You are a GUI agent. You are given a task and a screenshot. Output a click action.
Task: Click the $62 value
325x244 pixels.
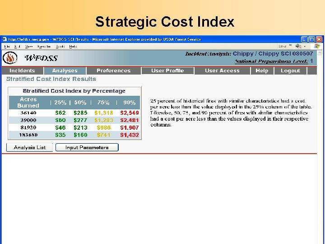[60, 113]
